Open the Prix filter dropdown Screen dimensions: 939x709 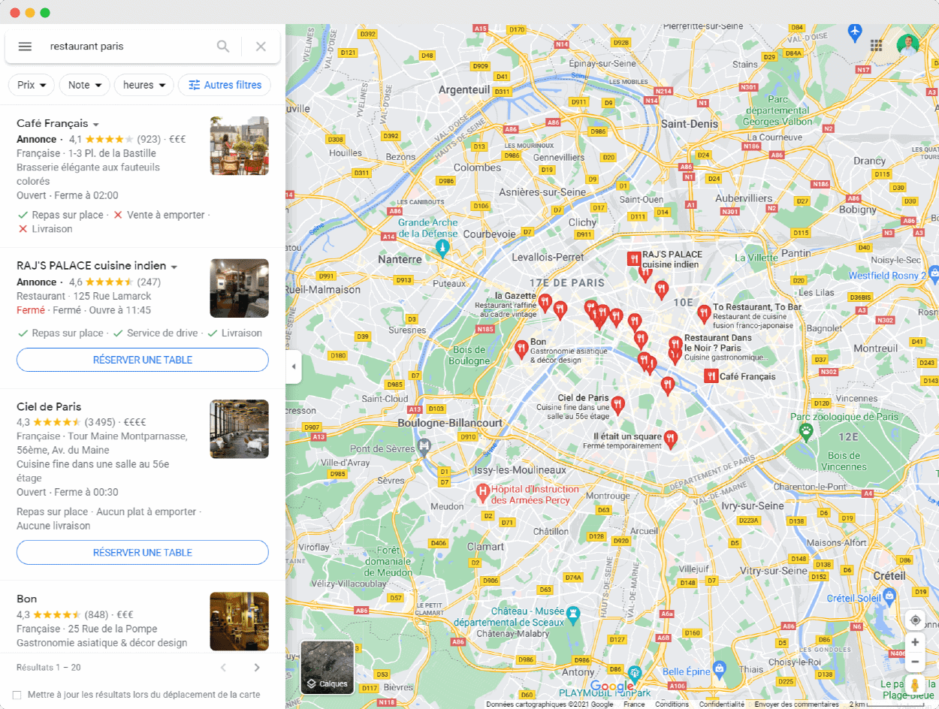(32, 85)
